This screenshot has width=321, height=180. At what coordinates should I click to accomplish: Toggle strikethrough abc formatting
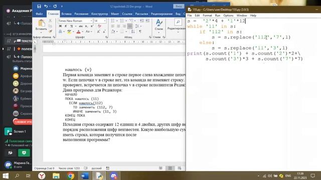81,26
